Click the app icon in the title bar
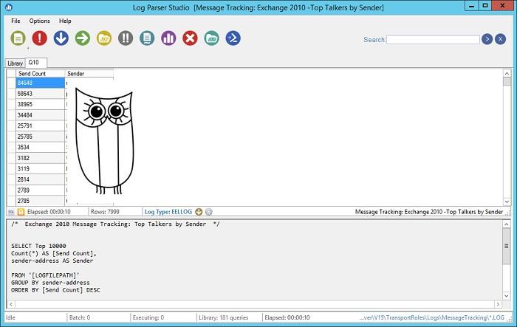Viewport: 517px width, 327px height. tap(9, 7)
